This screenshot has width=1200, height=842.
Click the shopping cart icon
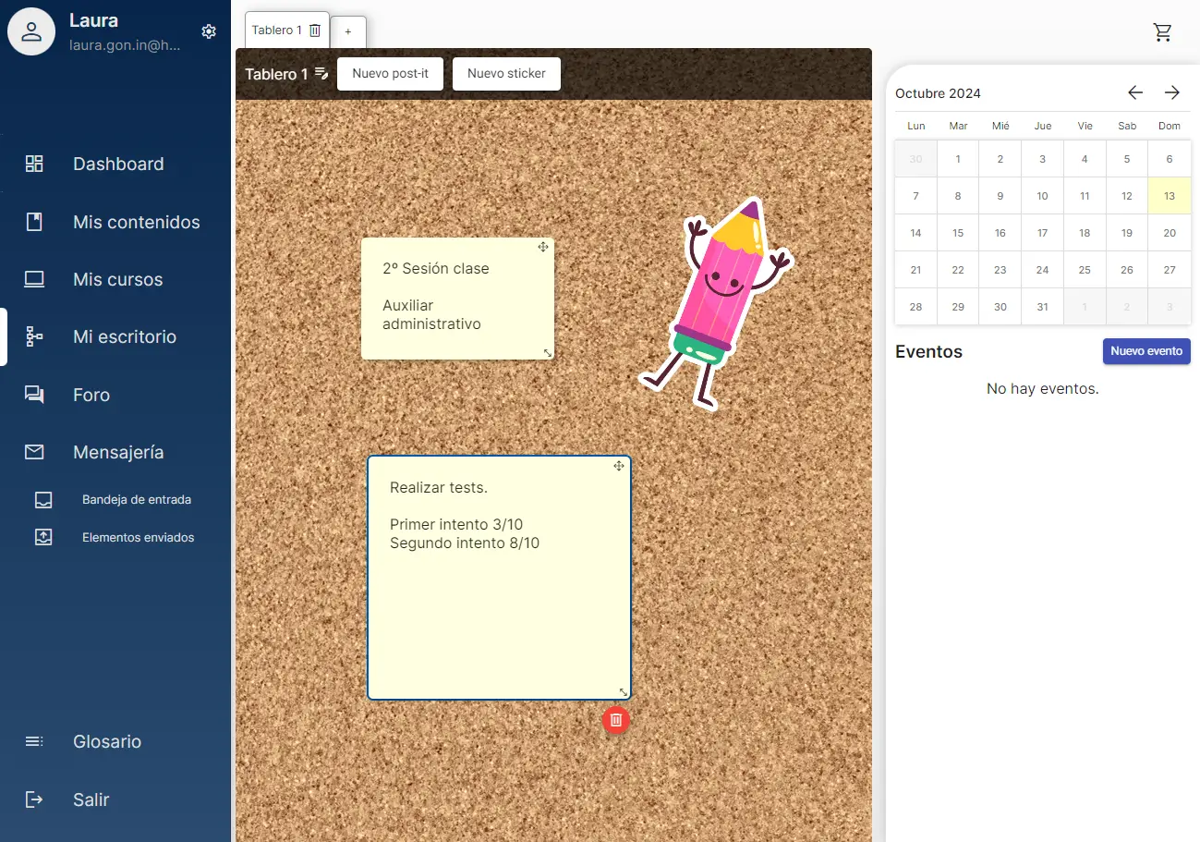pyautogui.click(x=1162, y=32)
